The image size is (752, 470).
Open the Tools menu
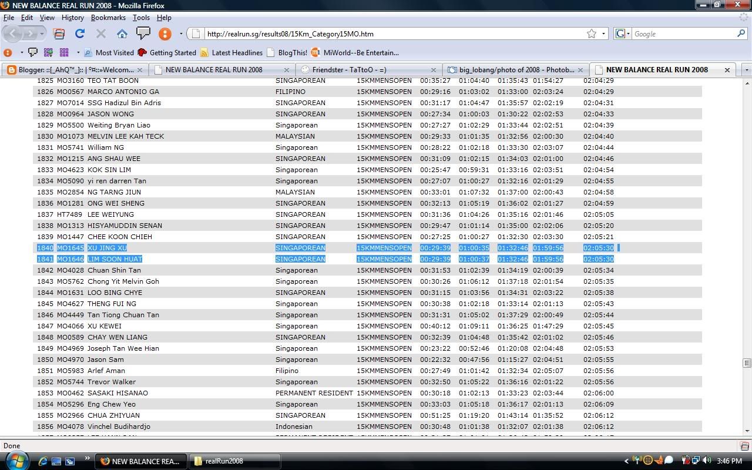(x=141, y=18)
